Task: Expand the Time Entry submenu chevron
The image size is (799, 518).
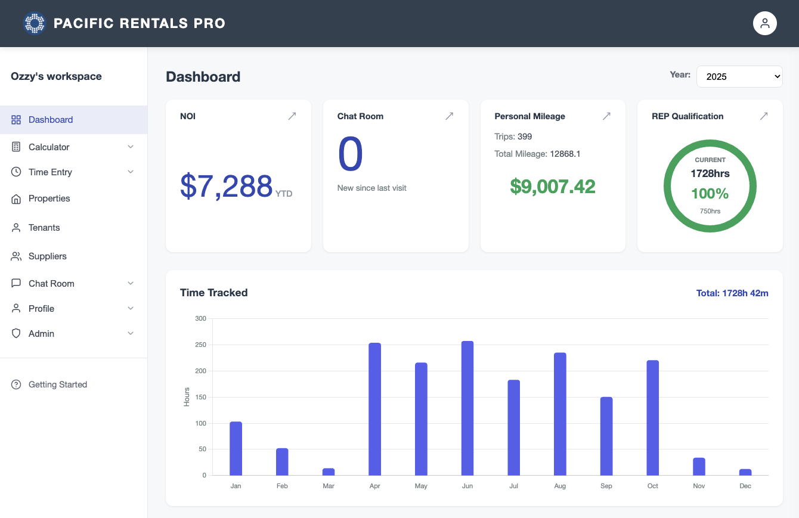Action: (x=131, y=172)
